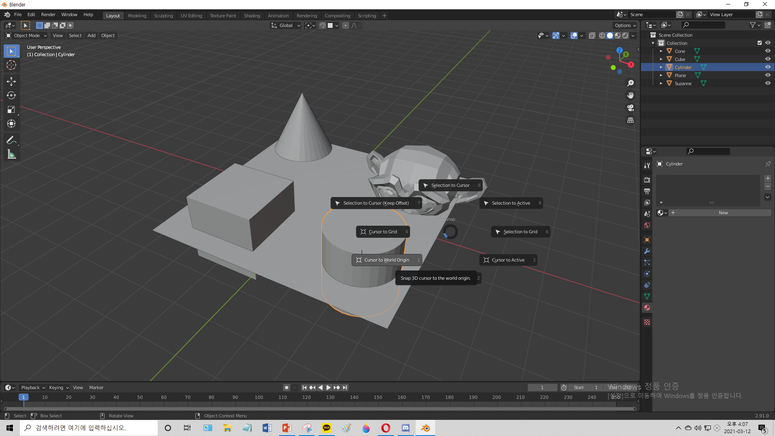Select the 3D Cursor tool

(x=11, y=65)
